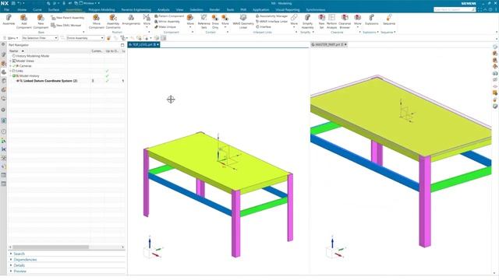Image resolution: width=499 pixels, height=280 pixels.
Task: Switch to the Analysis ribbon tab
Action: pos(163,10)
